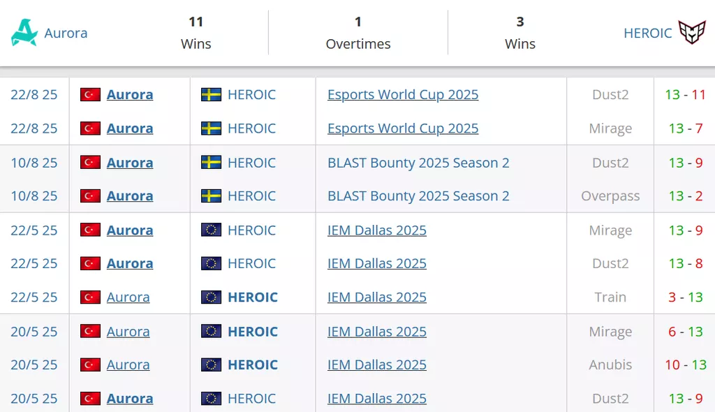Image resolution: width=715 pixels, height=412 pixels.
Task: Open IEM Dallas 2025 link in Train row
Action: coord(377,297)
